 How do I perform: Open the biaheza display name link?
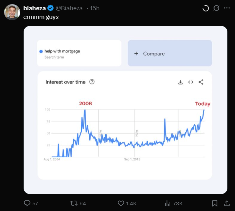click(35, 8)
